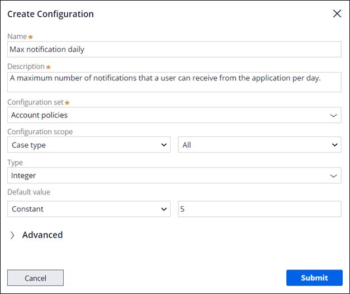Open the Configuration set dropdown showing Account policies
350x294 pixels.
pyautogui.click(x=168, y=115)
